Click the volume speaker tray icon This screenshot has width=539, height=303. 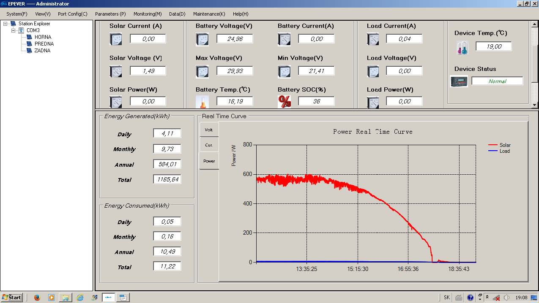[506, 298]
